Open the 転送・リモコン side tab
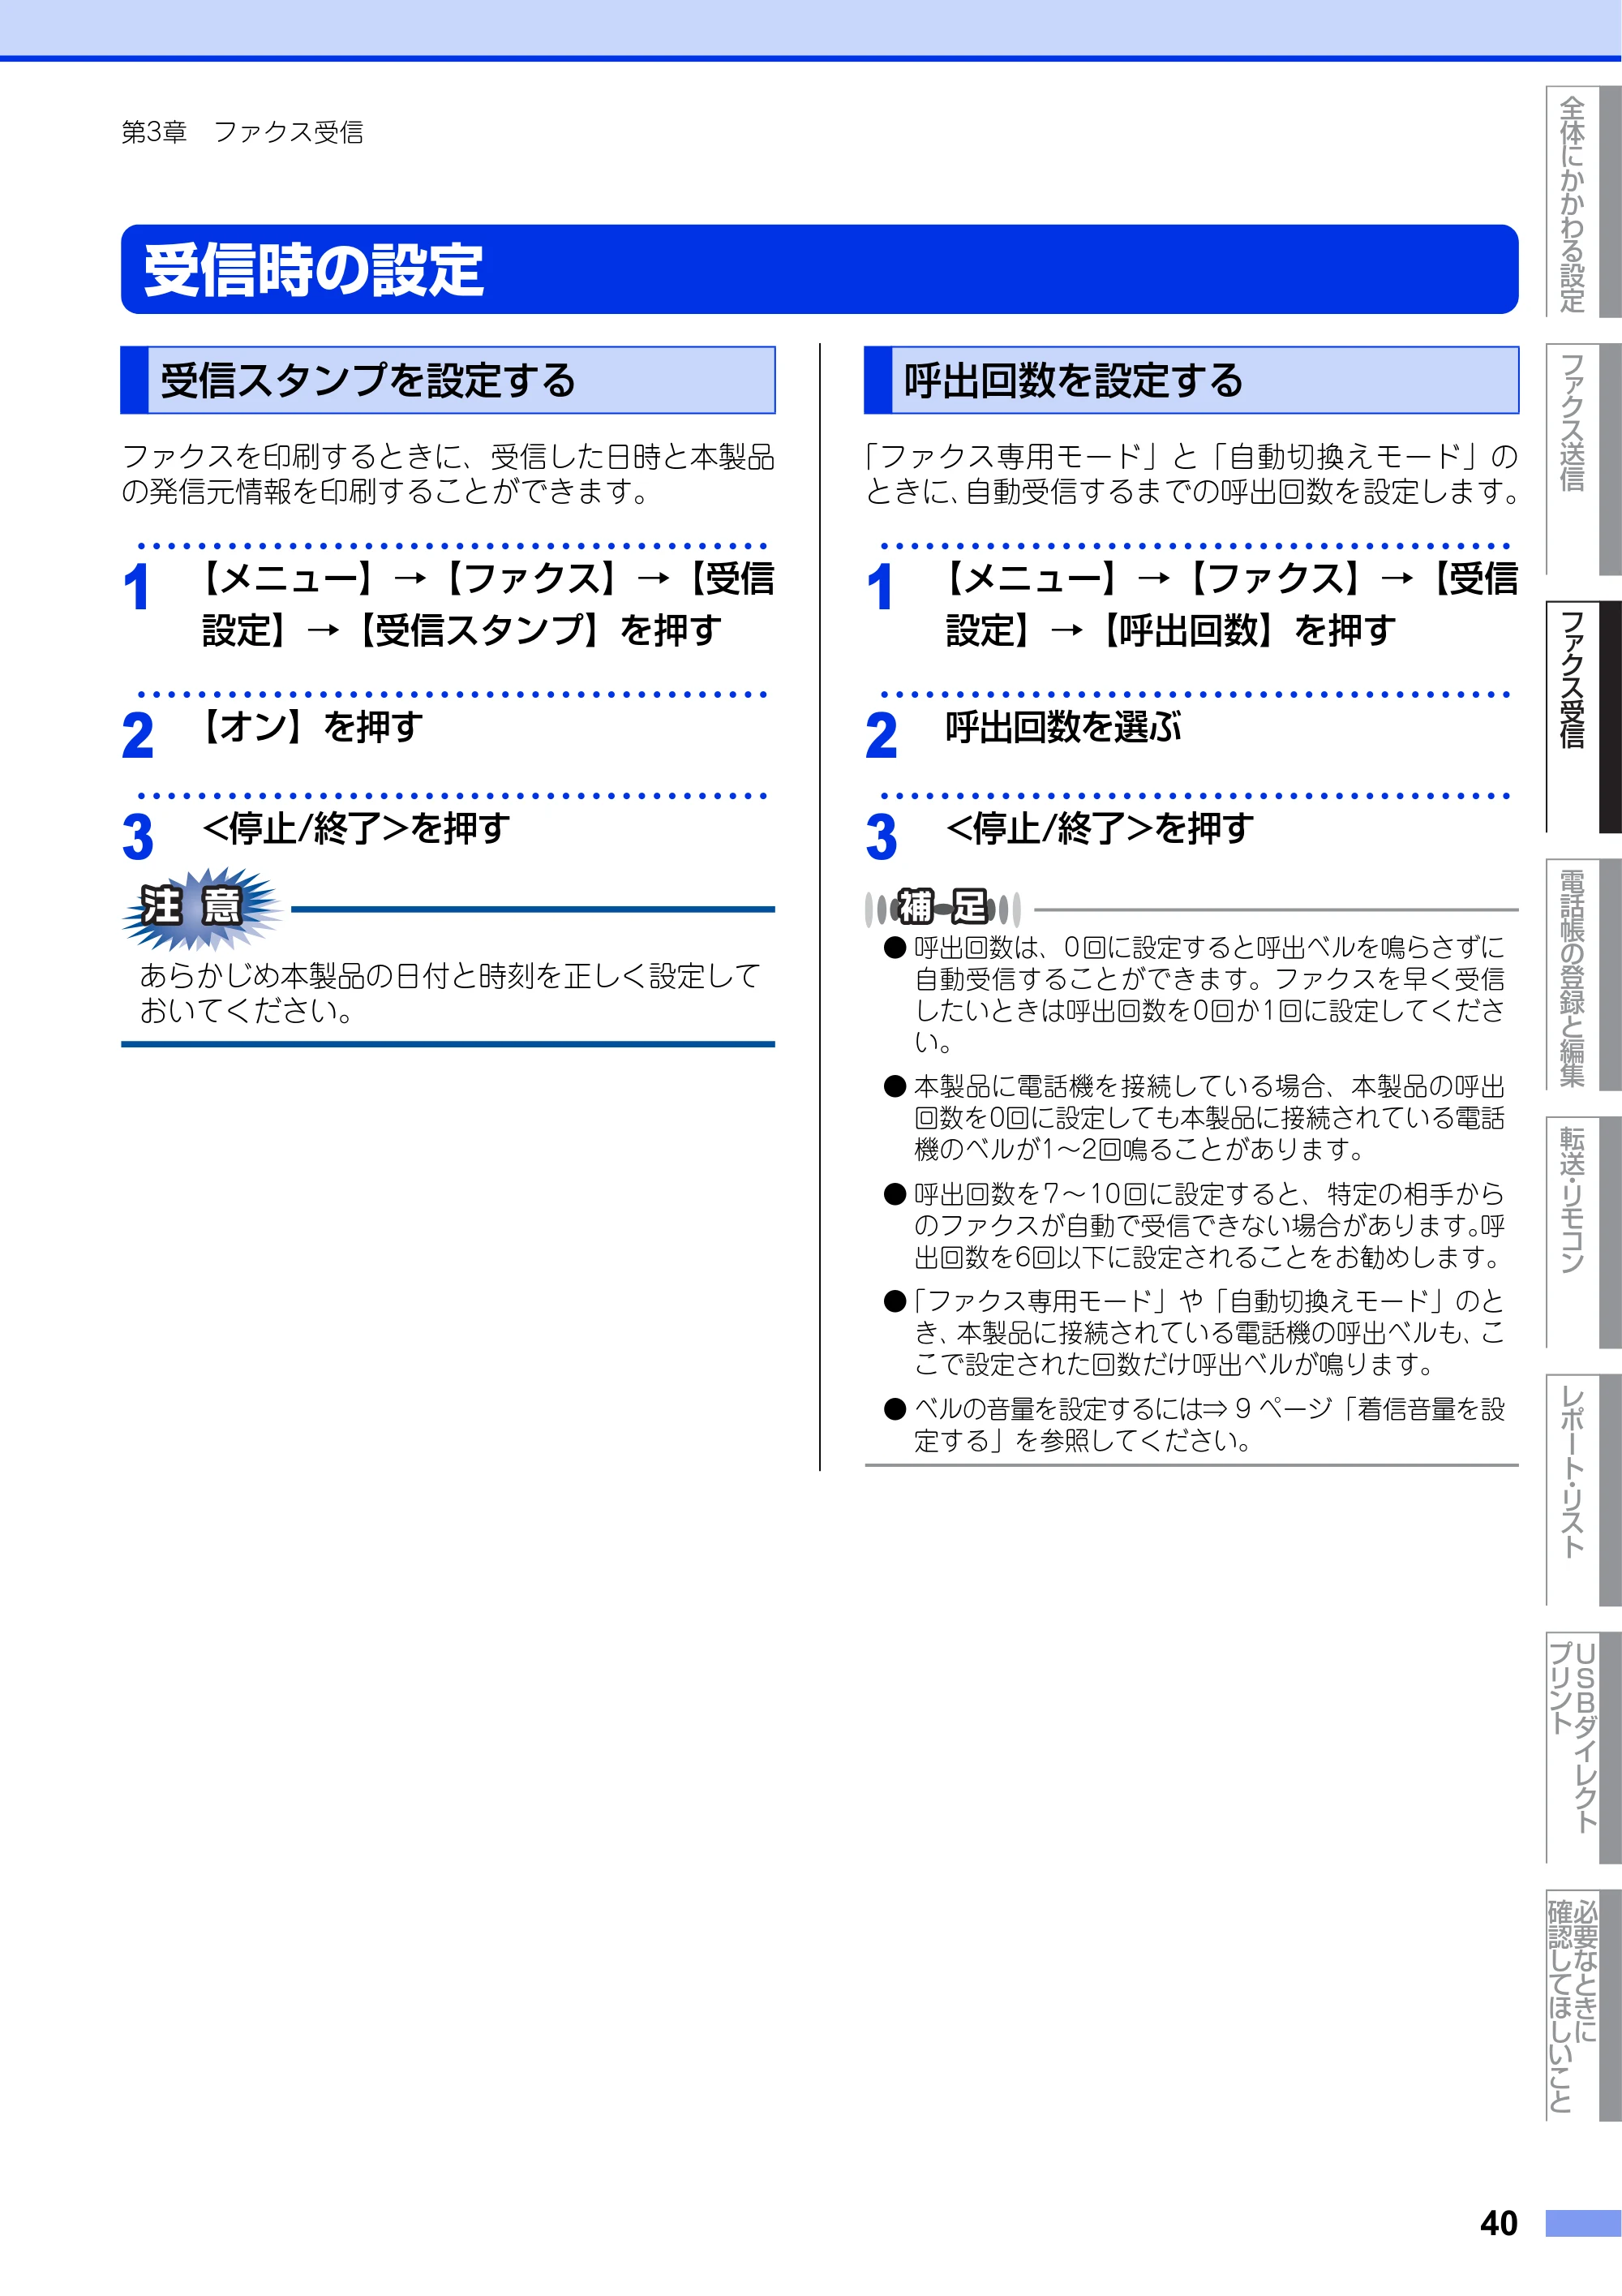This screenshot has width=1622, height=2296. coord(1583,1232)
